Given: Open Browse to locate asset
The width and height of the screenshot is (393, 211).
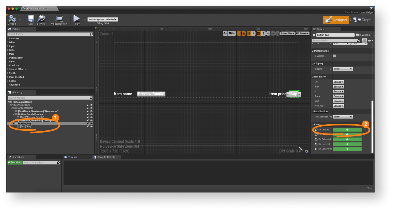Looking at the screenshot, I should 41,19.
